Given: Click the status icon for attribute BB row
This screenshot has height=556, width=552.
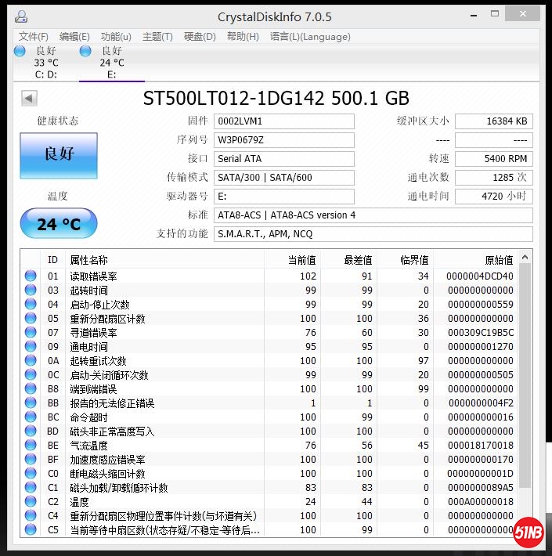Looking at the screenshot, I should (31, 403).
